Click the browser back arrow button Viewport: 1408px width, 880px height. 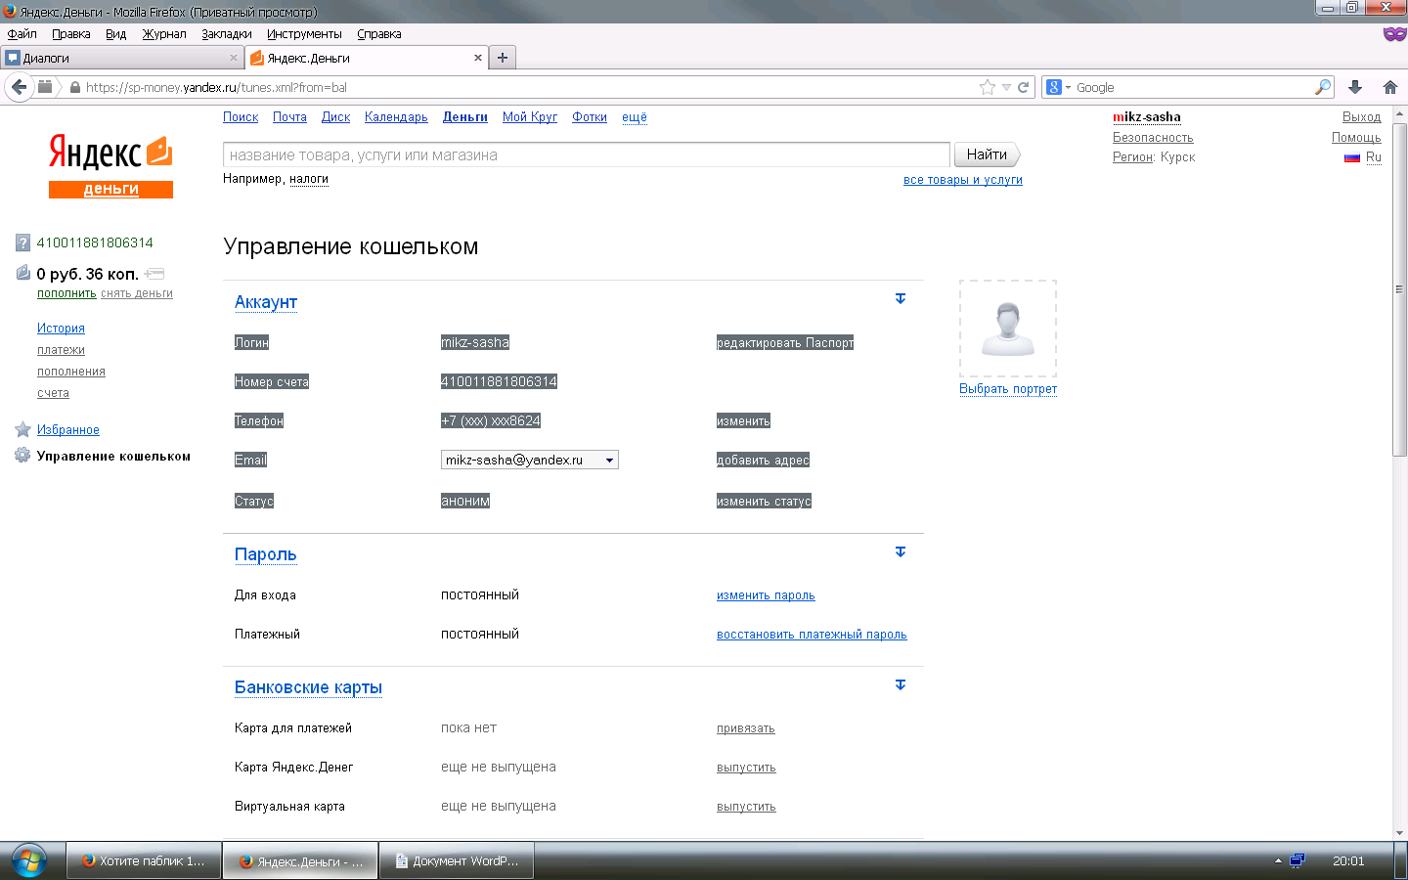[x=19, y=87]
